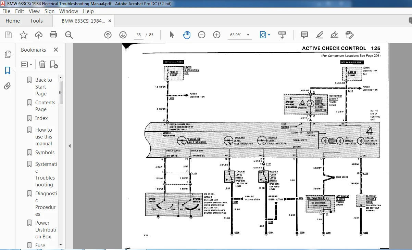The width and height of the screenshot is (412, 250).
Task: Switch to the Home tab
Action: [x=13, y=21]
